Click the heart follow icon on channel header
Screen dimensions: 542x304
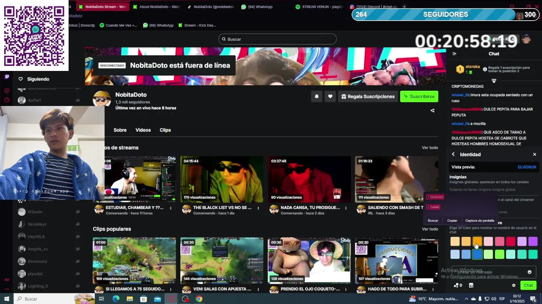(x=330, y=97)
